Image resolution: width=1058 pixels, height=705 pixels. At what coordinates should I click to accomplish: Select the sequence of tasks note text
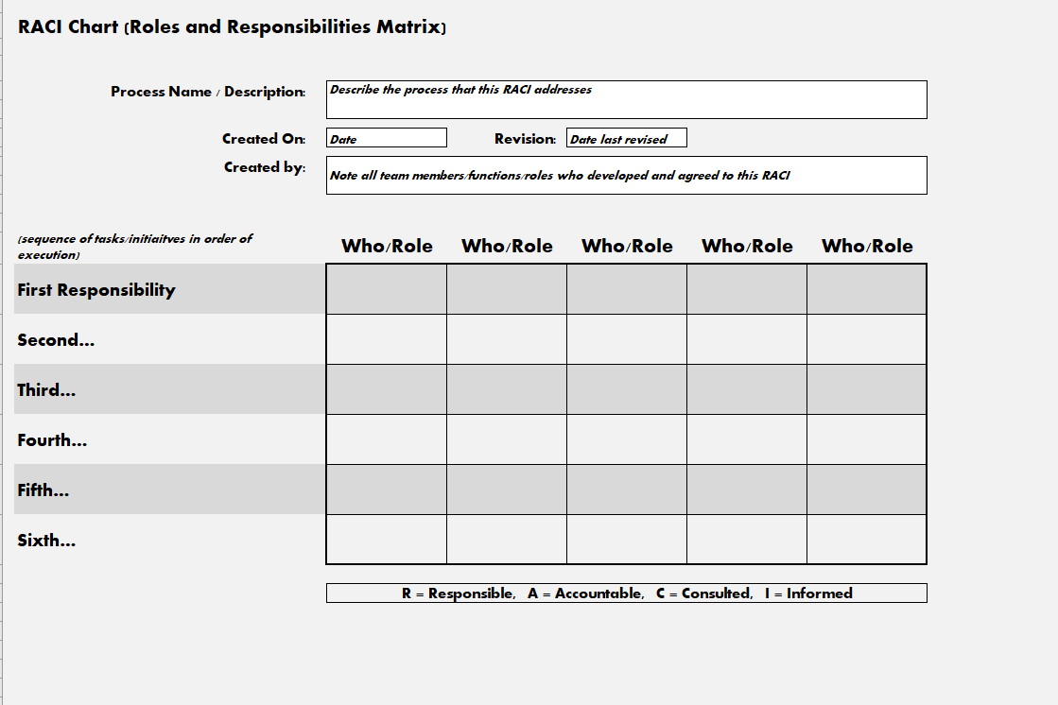pos(135,247)
